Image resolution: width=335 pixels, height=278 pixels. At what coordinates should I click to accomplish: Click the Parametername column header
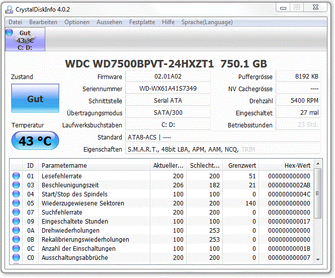94,165
